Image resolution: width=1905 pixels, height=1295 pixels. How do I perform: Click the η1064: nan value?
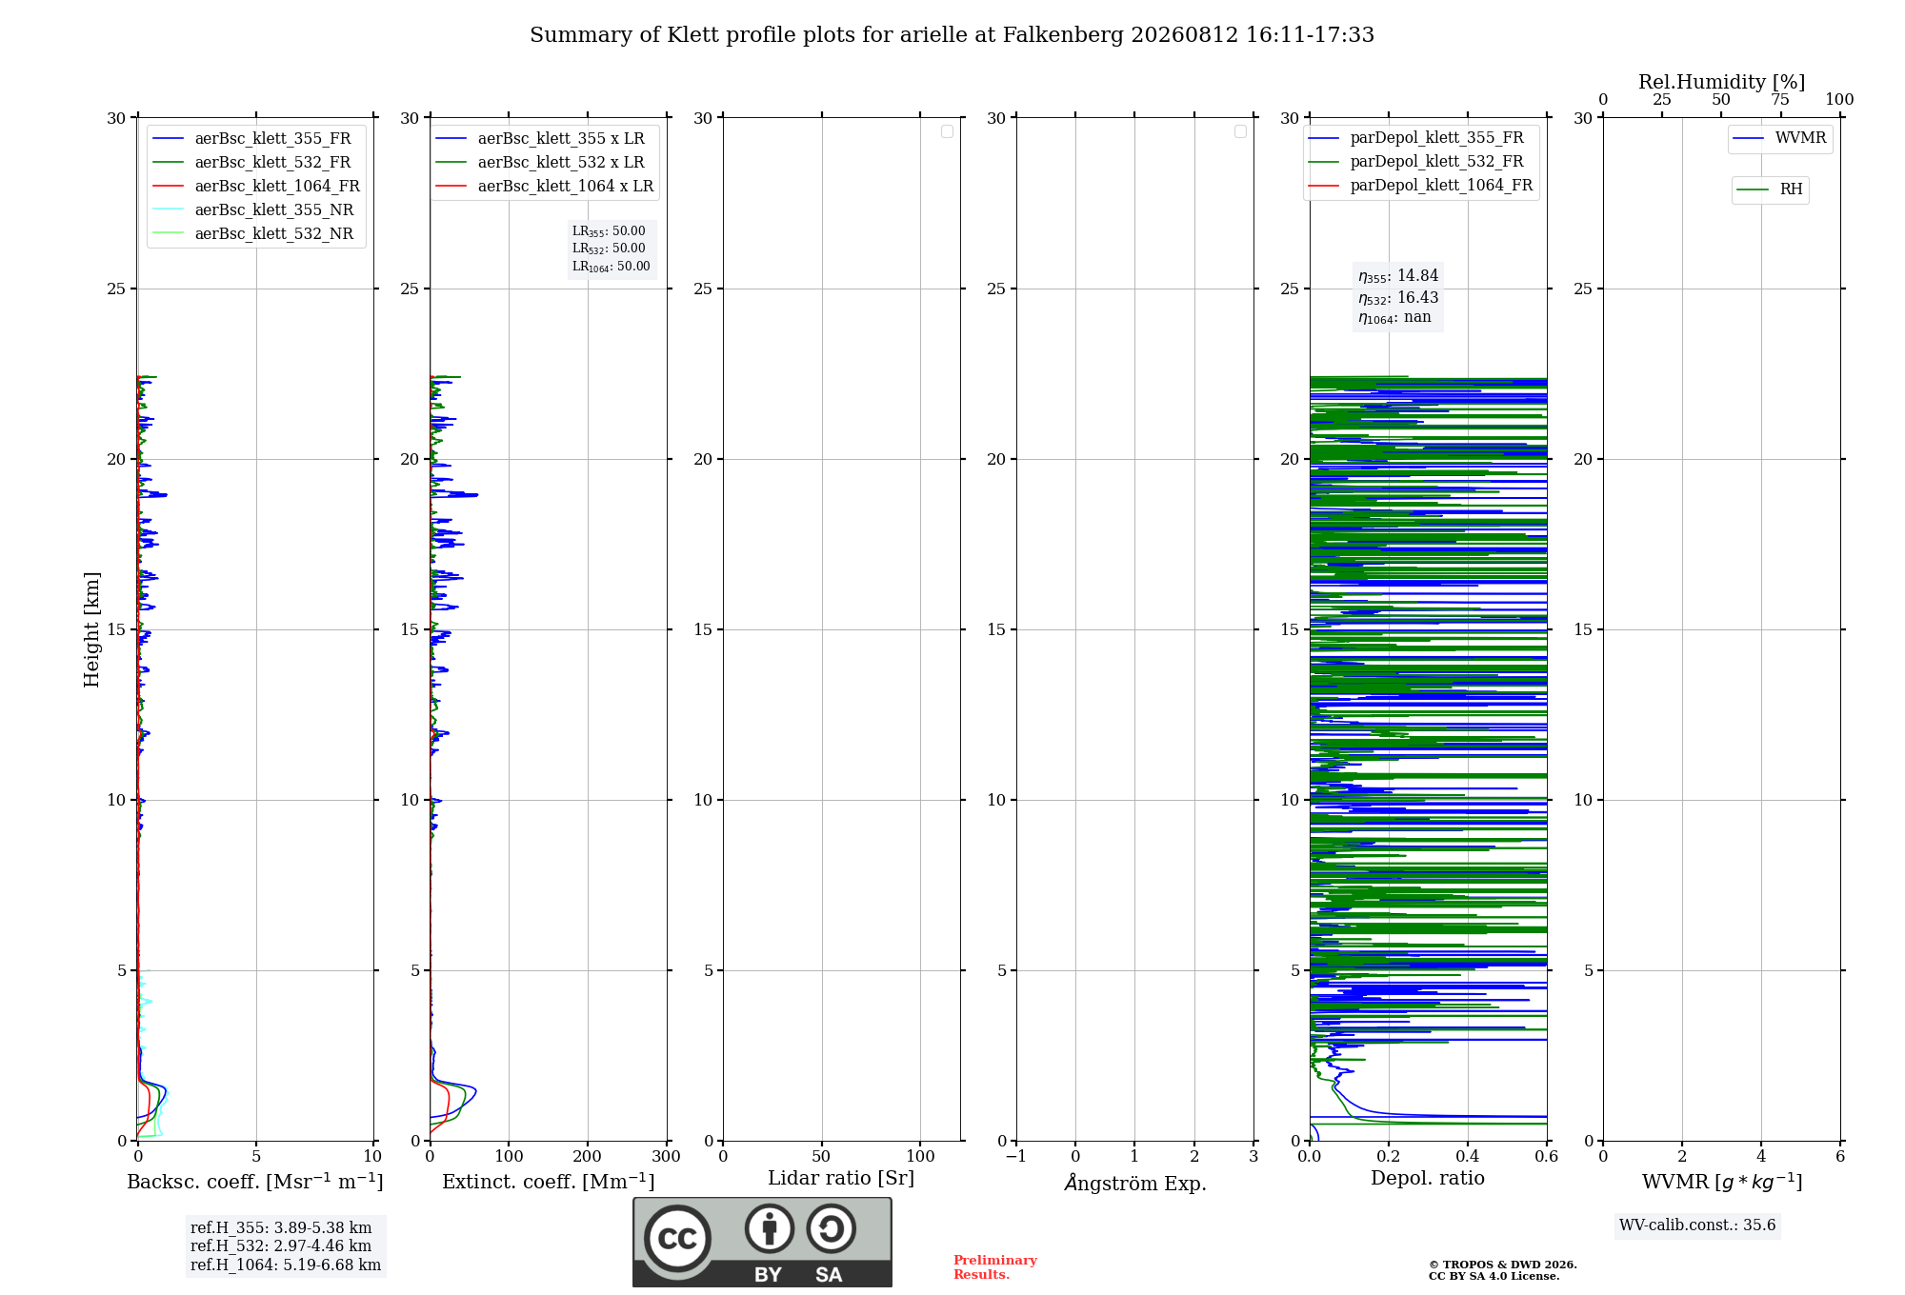point(1394,318)
